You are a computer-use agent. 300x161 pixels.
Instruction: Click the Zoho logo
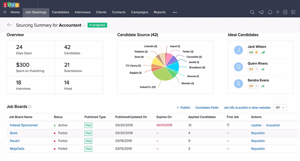[x=11, y=5]
